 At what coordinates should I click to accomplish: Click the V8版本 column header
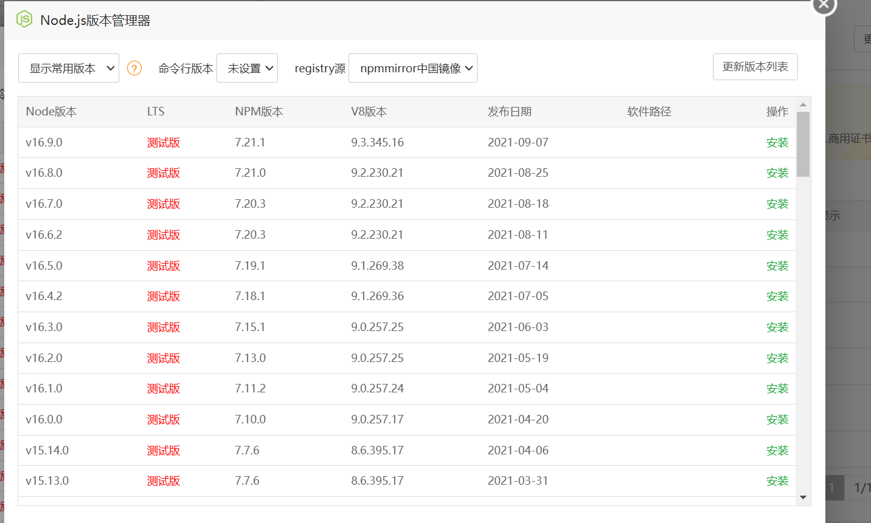point(369,112)
